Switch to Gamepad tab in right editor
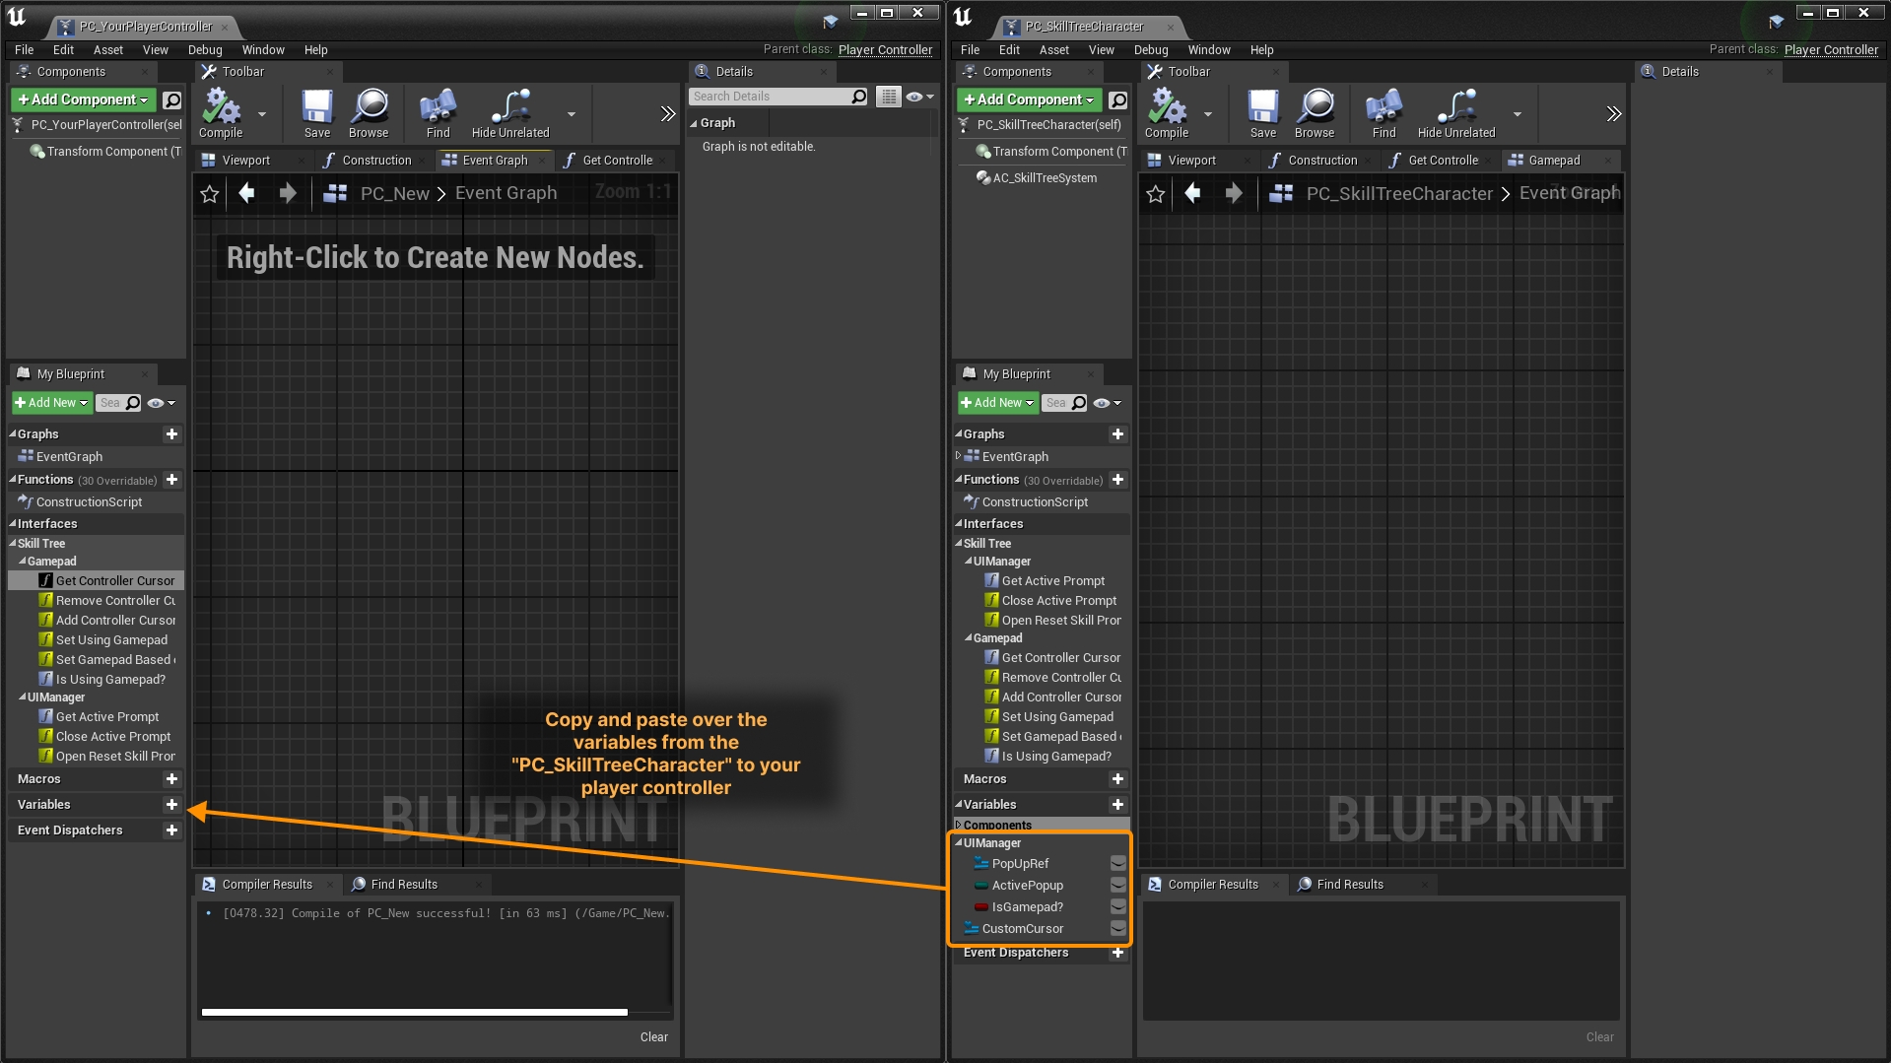1891x1063 pixels. (x=1553, y=161)
